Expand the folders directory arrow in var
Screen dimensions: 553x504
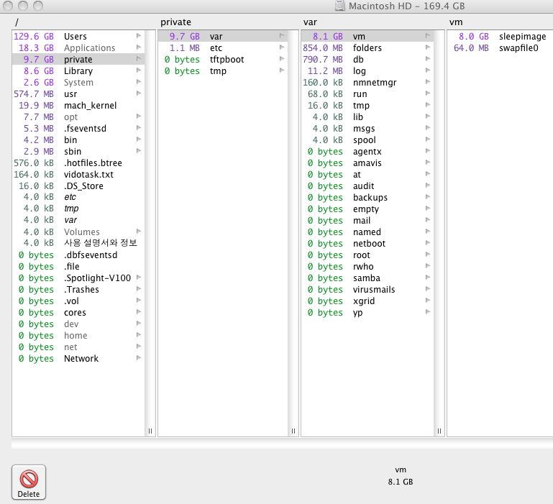(428, 47)
